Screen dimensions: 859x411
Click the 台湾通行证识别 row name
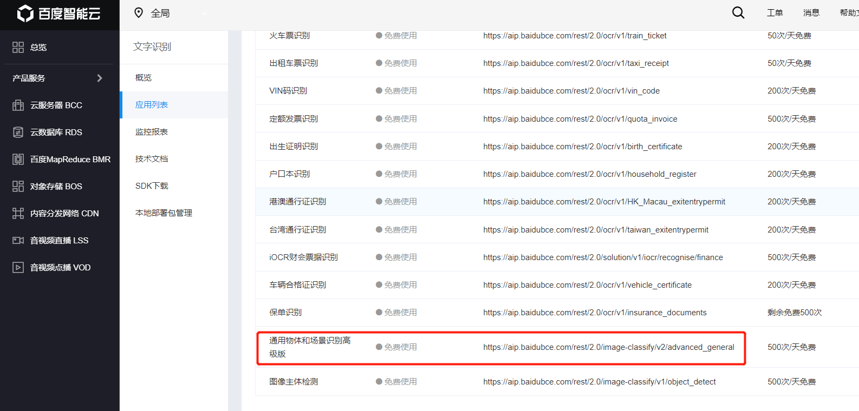pyautogui.click(x=298, y=230)
